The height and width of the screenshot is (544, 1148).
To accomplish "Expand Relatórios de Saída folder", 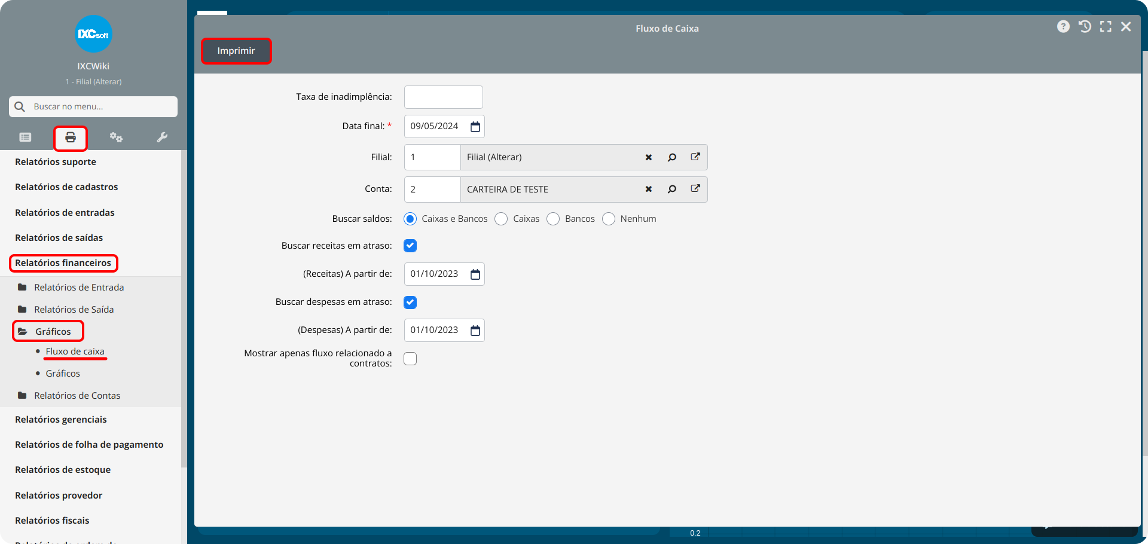I will [x=74, y=310].
